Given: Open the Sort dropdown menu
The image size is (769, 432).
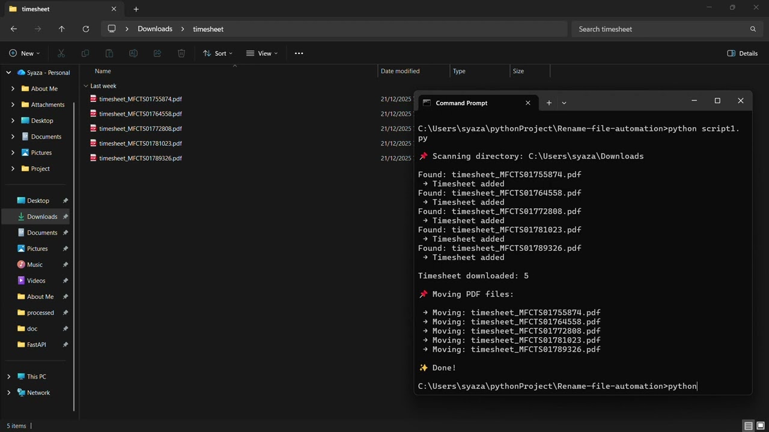Looking at the screenshot, I should pyautogui.click(x=217, y=53).
